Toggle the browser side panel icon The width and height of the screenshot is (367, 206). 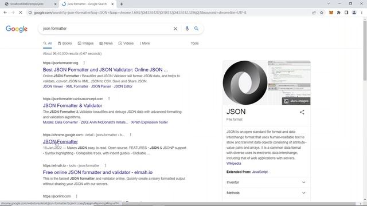coord(346,13)
